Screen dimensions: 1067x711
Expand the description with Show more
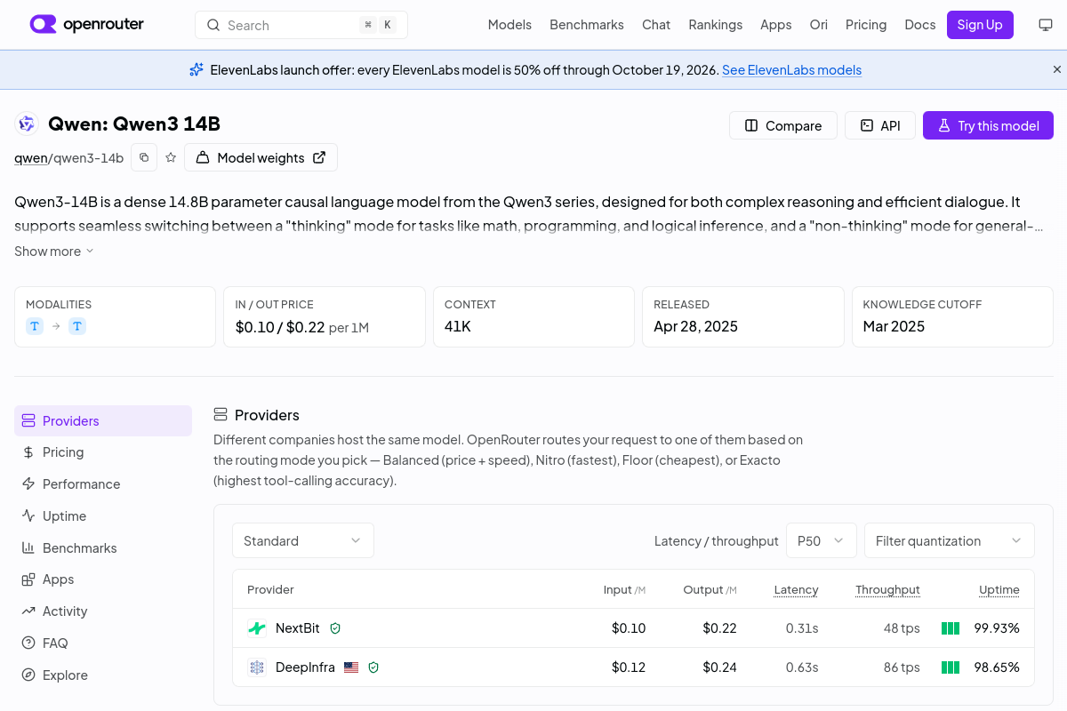[x=54, y=252]
